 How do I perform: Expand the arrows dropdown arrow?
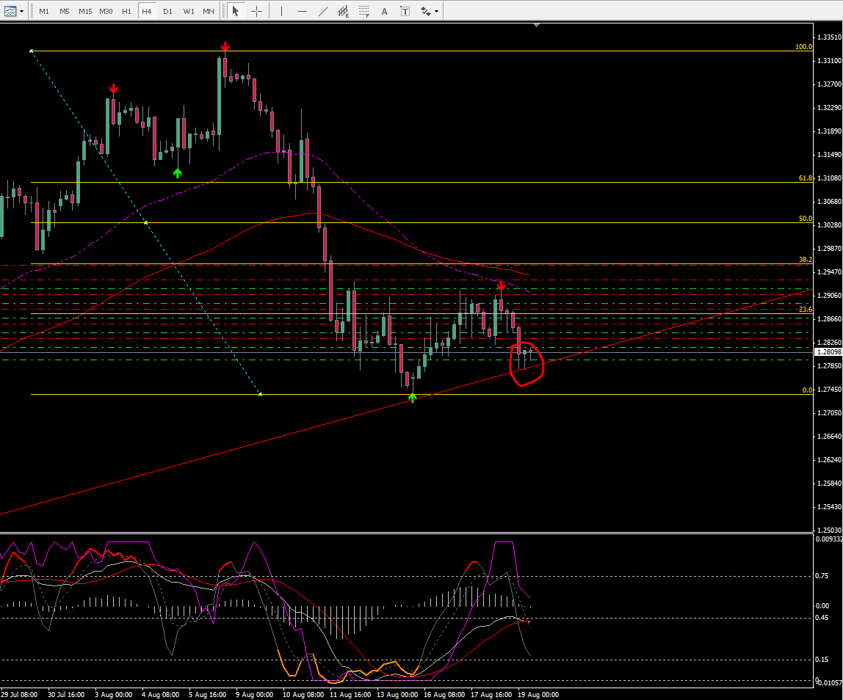pyautogui.click(x=436, y=11)
